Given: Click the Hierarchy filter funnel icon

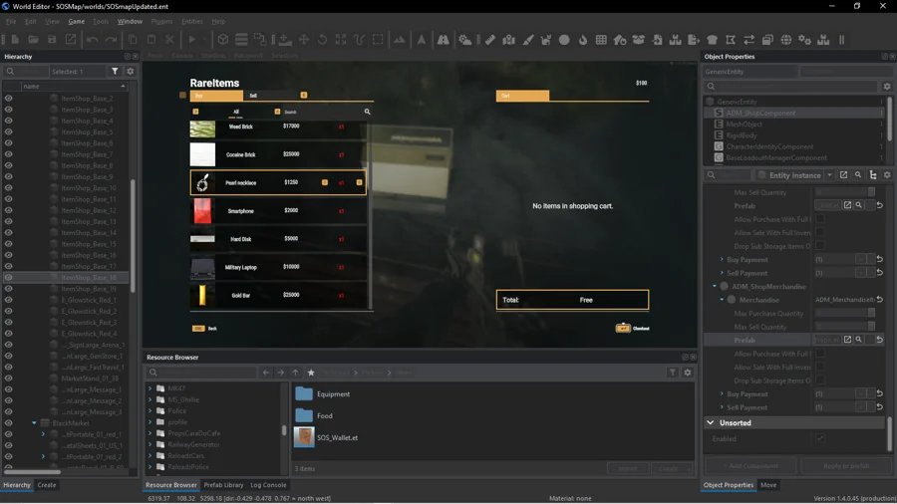Looking at the screenshot, I should click(115, 72).
